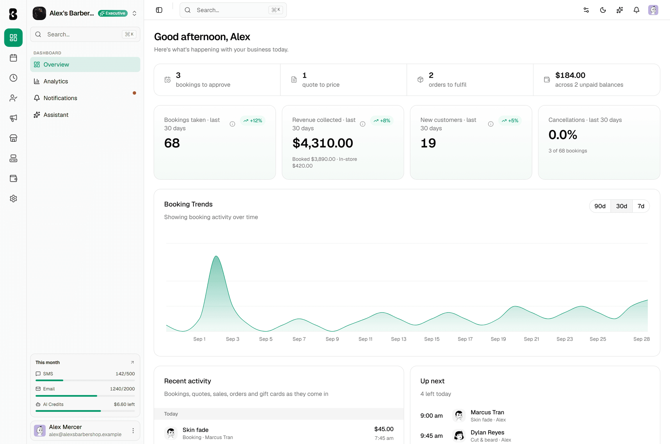Open the 3 bookings to approve card
The image size is (670, 444).
(x=217, y=80)
